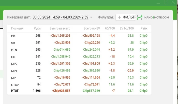Sort by Всего по EV column header
This screenshot has height=104, width=178.
pos(92,28)
